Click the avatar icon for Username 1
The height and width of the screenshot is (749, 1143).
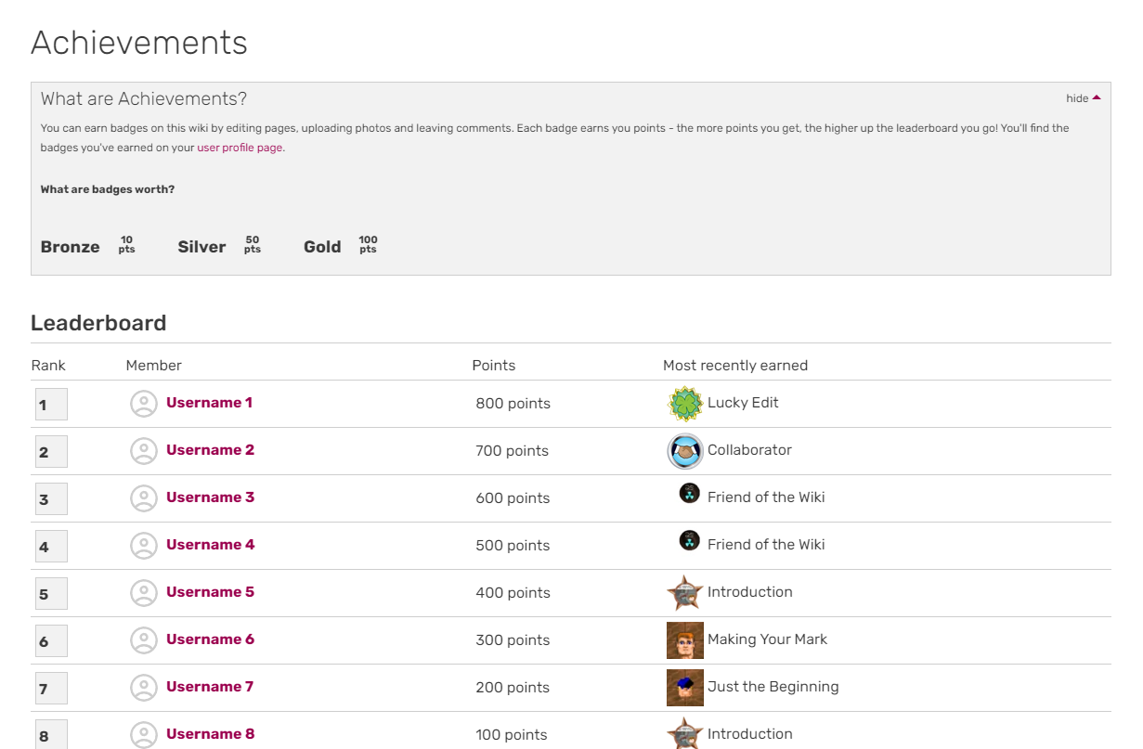click(144, 404)
